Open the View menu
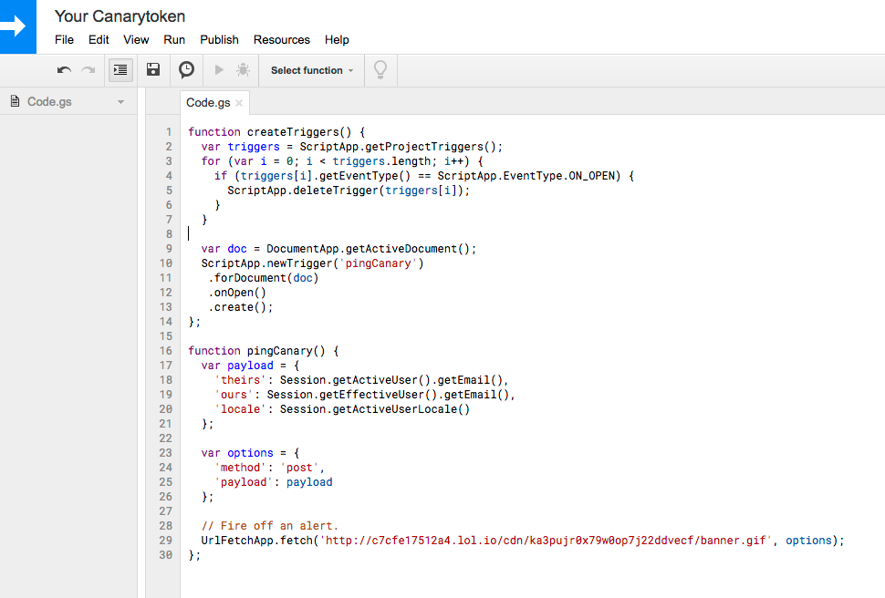This screenshot has height=598, width=885. pyautogui.click(x=136, y=39)
